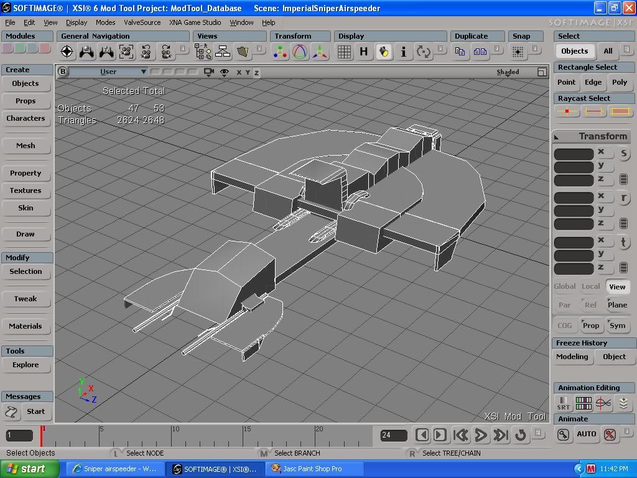The image size is (637, 478).
Task: Expand the Rectangle Select tool menu
Action: tap(593, 67)
